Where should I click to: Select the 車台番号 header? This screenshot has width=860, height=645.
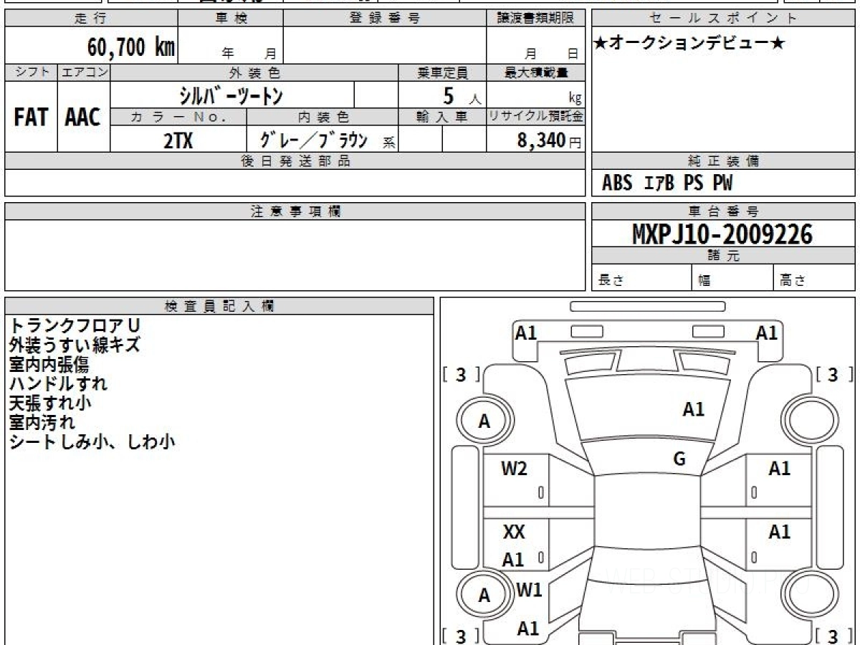pos(724,211)
